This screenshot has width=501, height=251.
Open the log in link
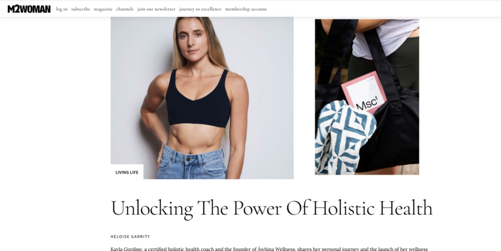pyautogui.click(x=62, y=9)
